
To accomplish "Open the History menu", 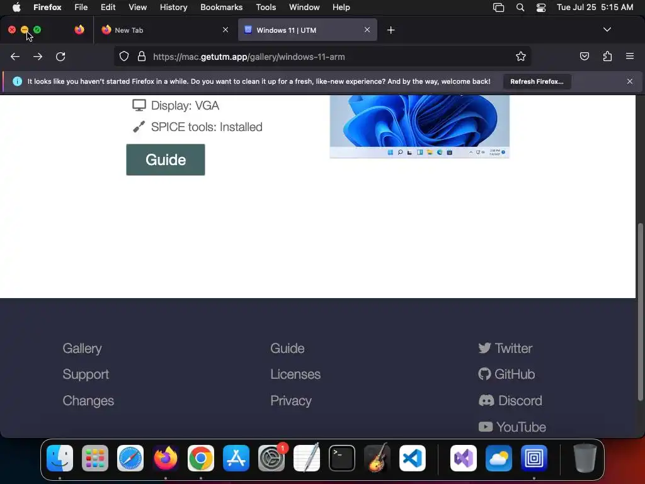I will (173, 7).
